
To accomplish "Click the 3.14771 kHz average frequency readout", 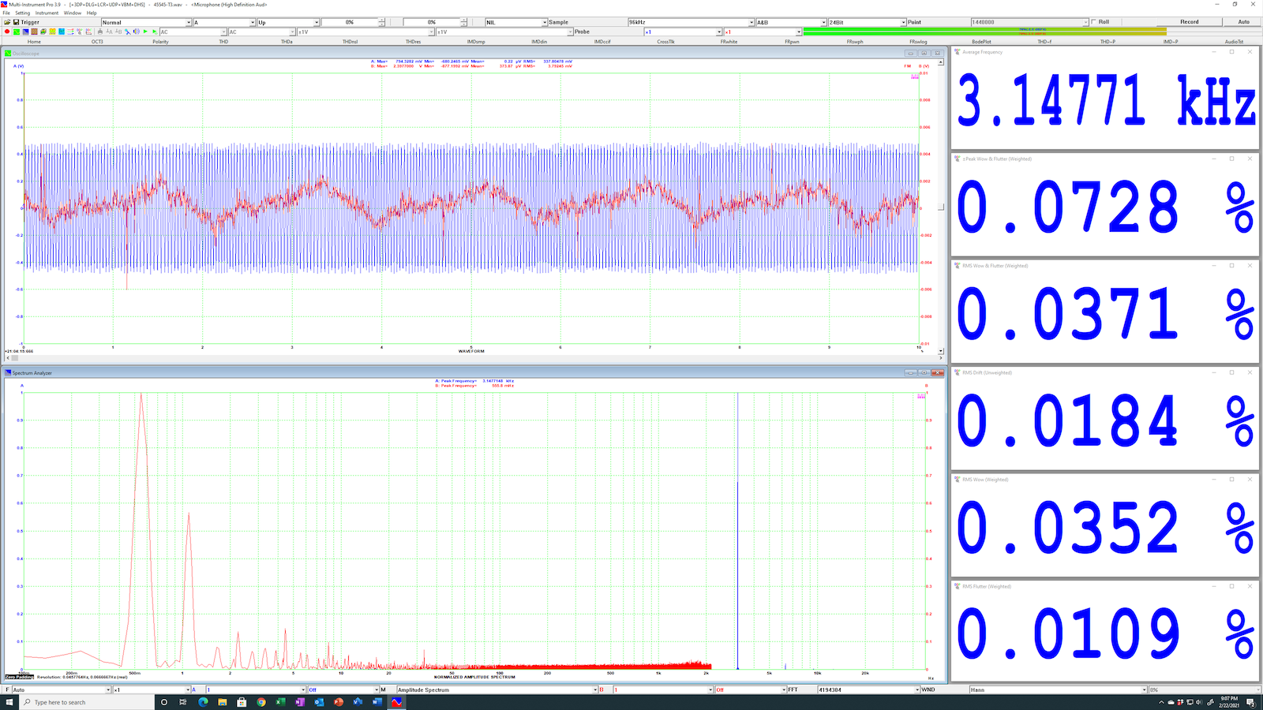I will point(1105,101).
